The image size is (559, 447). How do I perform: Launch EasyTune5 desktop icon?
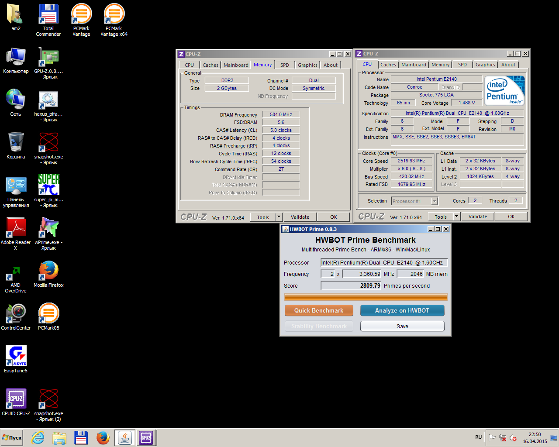tap(16, 360)
